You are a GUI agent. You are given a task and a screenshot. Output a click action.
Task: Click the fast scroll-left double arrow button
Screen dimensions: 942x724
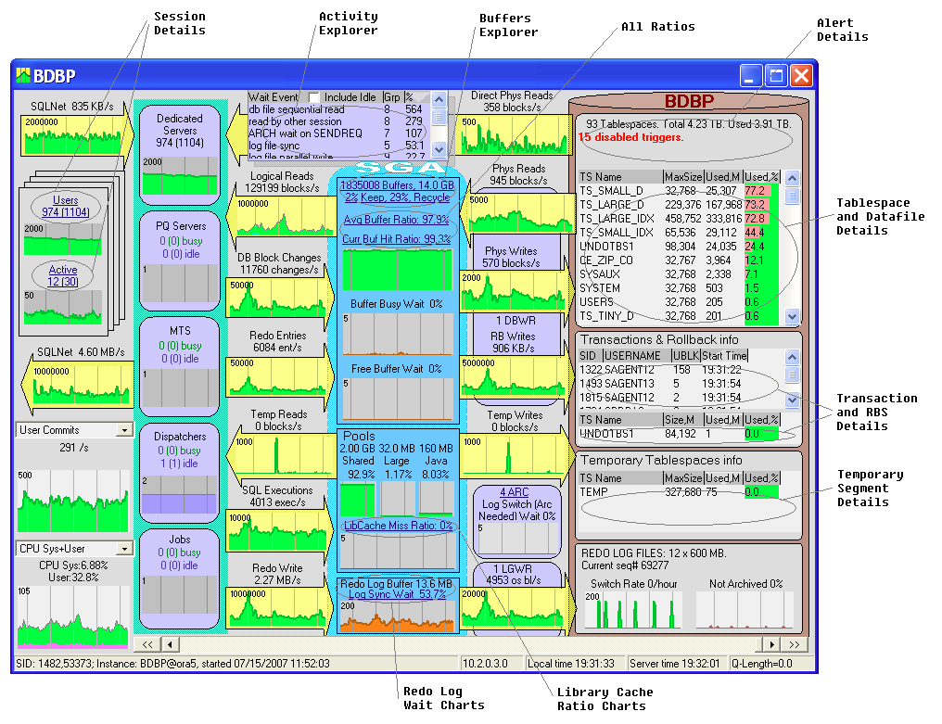pos(146,643)
